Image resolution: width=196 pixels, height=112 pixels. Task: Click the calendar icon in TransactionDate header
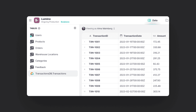(x=121, y=36)
